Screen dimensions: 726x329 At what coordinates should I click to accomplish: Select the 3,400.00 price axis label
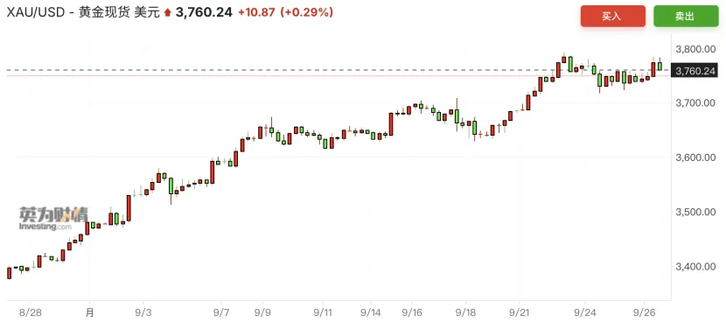pyautogui.click(x=696, y=267)
